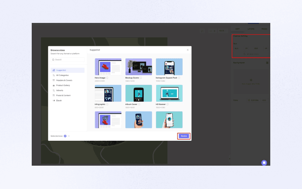Show info icon beside Infographic

[x=107, y=104]
